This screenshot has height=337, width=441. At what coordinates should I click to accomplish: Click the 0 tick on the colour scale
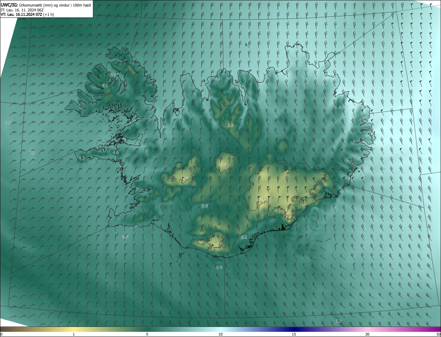(1, 334)
